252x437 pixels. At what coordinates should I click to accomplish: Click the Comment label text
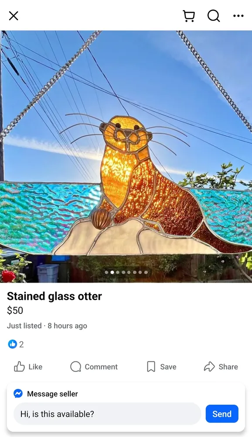[101, 367]
